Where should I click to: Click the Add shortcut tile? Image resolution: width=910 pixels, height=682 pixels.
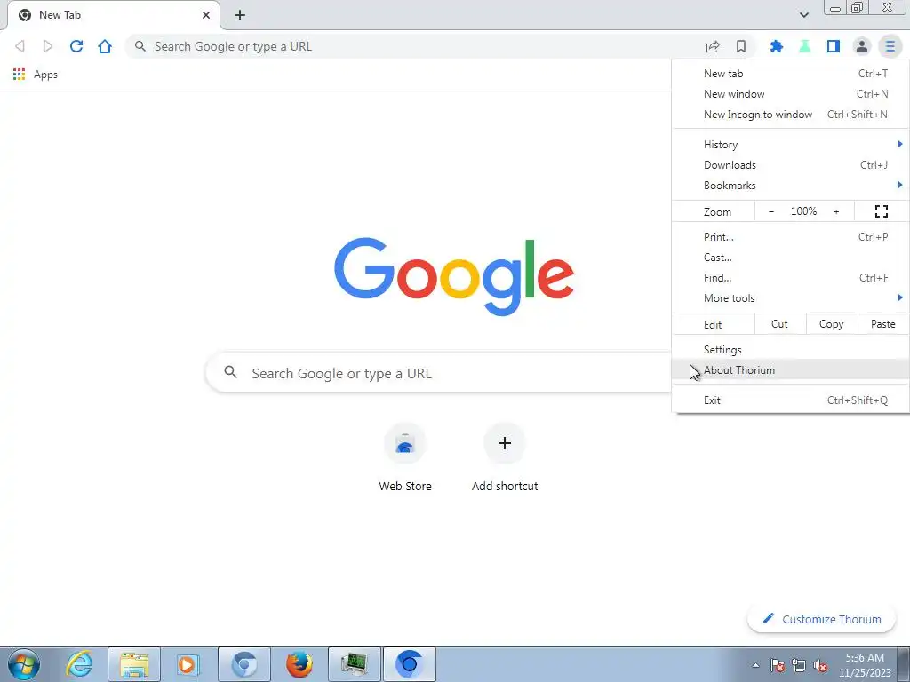click(505, 458)
